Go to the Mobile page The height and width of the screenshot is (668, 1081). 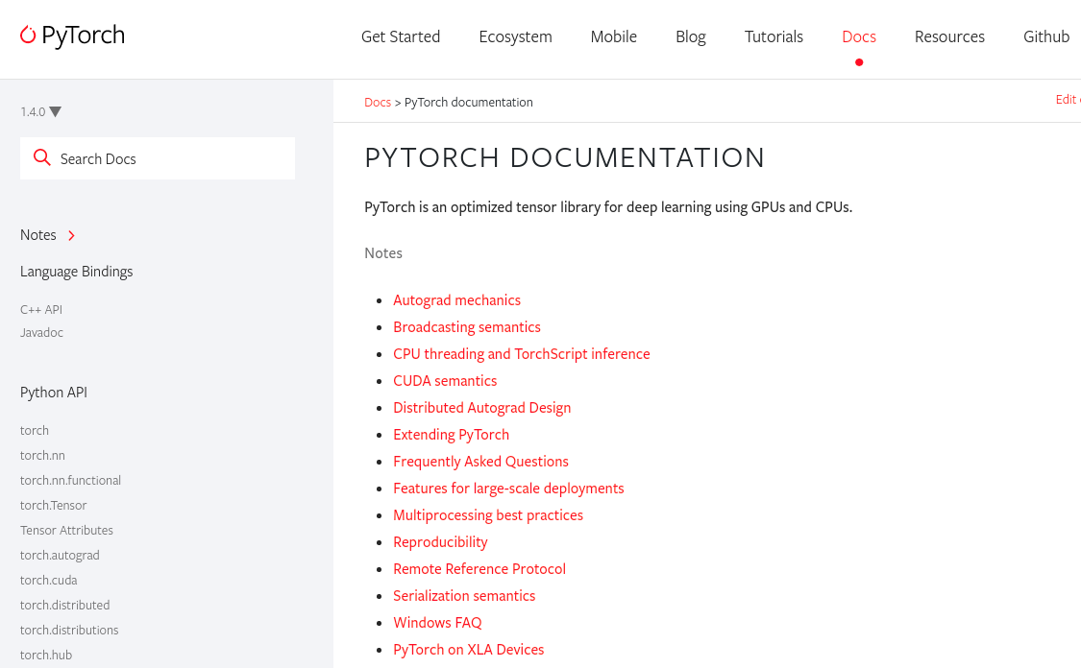[614, 36]
